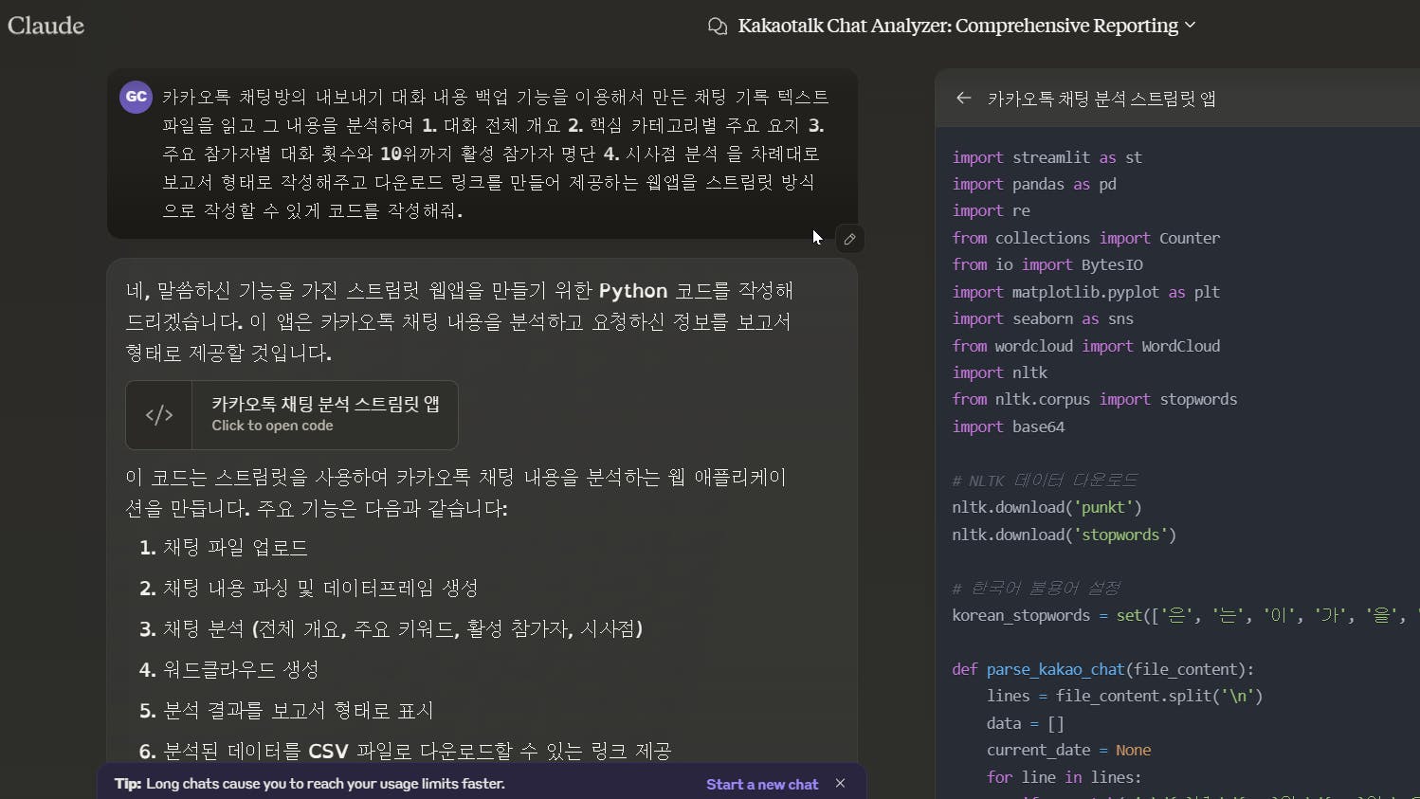Image resolution: width=1420 pixels, height=799 pixels.
Task: Place the cursor on the import streamlit line
Action: (x=1047, y=157)
